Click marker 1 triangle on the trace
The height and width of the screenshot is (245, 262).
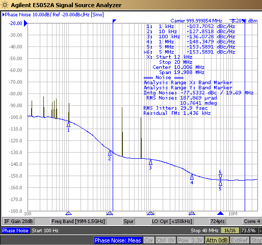pos(68,125)
